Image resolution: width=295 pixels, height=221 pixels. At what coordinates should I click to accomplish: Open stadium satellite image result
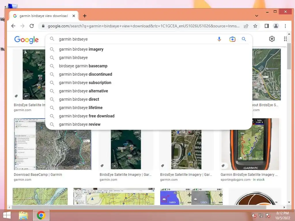coord(186,149)
